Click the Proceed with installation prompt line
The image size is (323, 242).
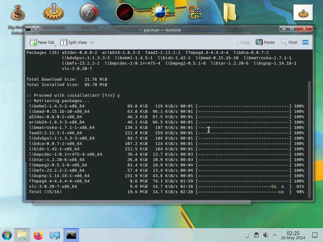73,95
